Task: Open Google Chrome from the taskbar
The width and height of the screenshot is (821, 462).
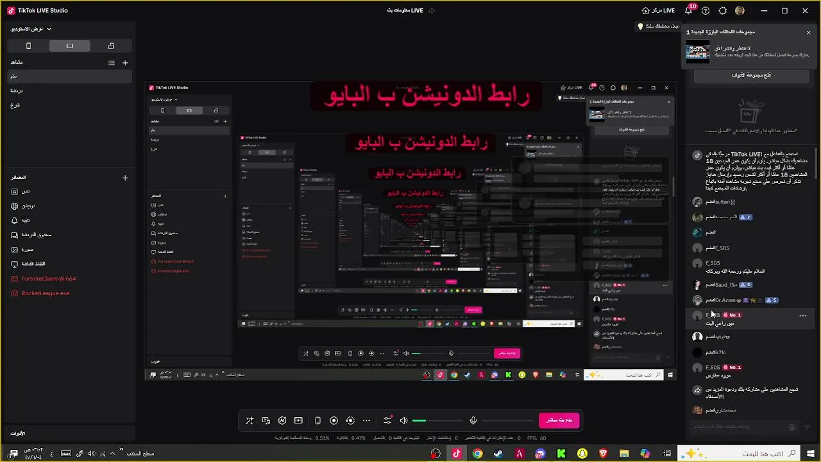Action: [478, 453]
